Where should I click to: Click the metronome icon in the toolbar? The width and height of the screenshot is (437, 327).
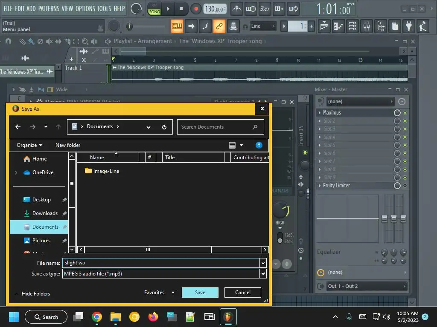coord(236,9)
